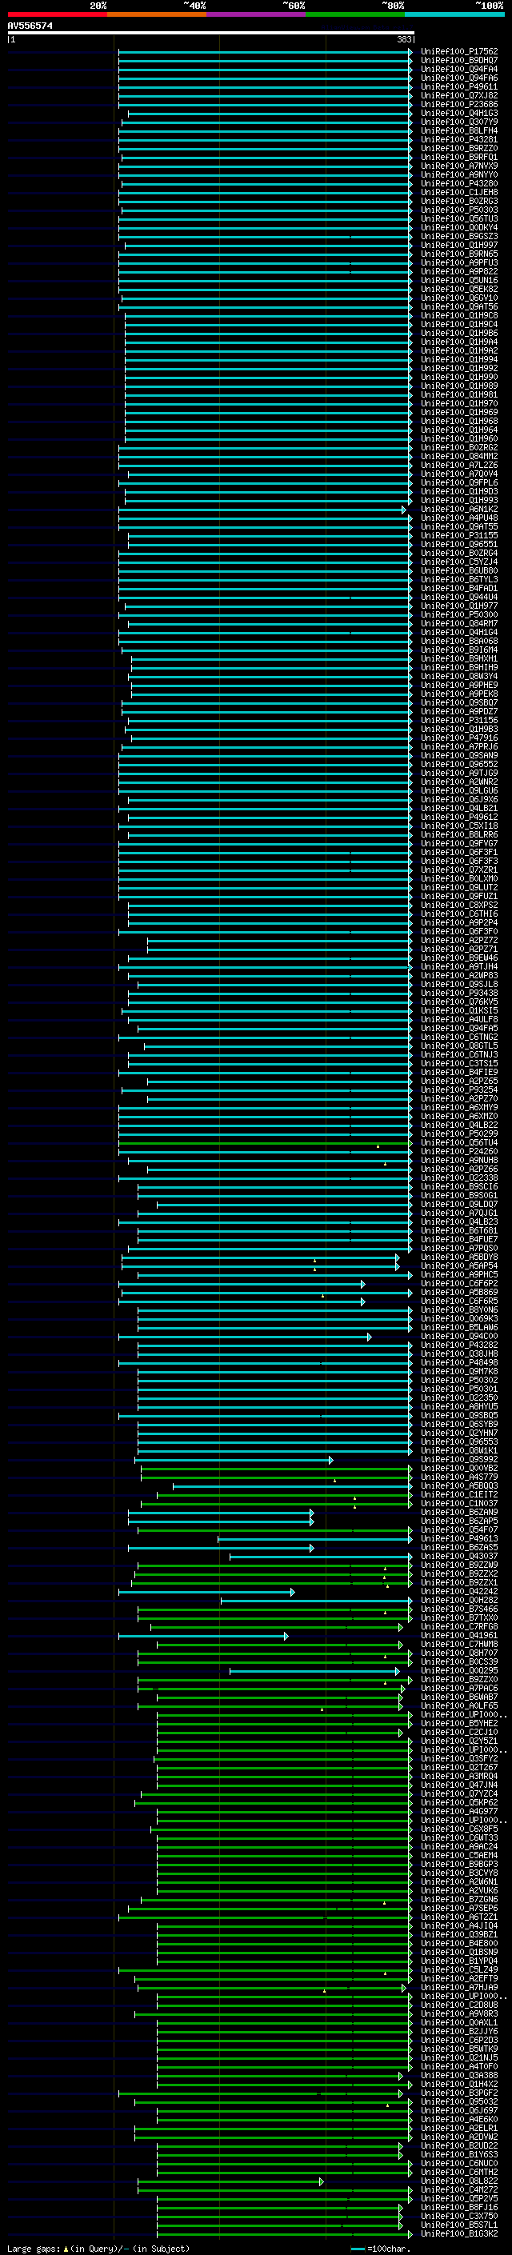Open the UniRef100_Q307Y9 hit link

pyautogui.click(x=458, y=122)
